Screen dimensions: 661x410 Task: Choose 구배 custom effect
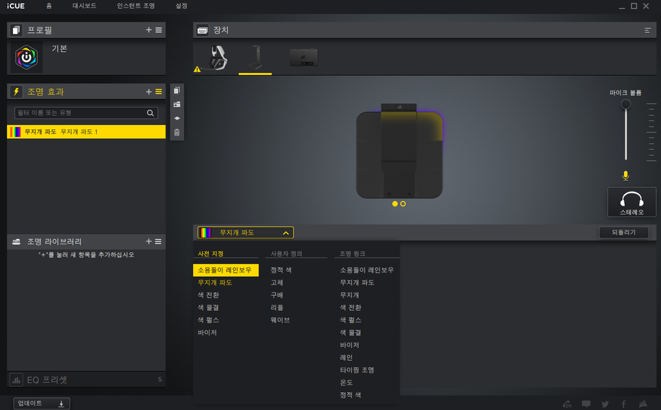[x=276, y=295]
